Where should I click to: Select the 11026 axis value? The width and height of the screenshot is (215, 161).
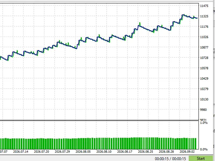[x=204, y=37]
